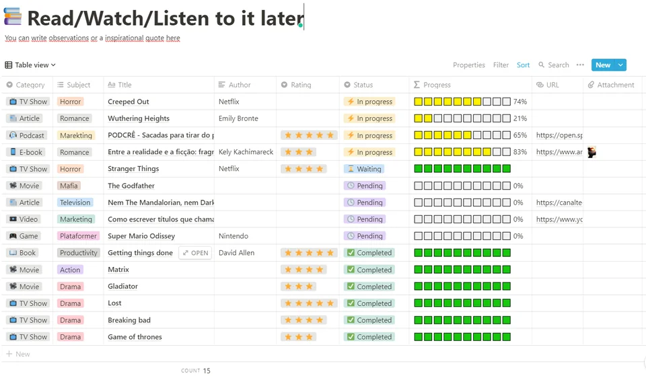This screenshot has height=376, width=646.
Task: Select TV Show category of Creeped Out
Action: (28, 102)
